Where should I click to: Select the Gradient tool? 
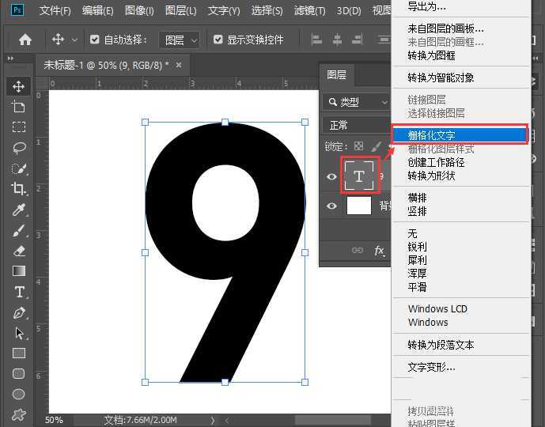(19, 271)
